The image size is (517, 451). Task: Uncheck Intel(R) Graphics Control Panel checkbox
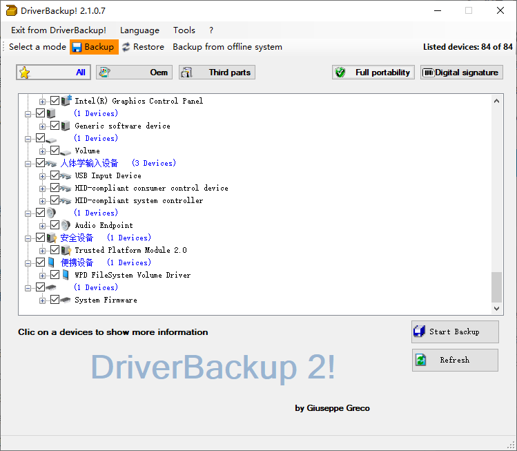[55, 100]
